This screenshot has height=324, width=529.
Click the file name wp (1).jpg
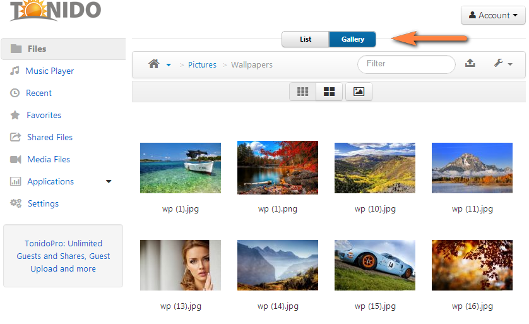181,209
